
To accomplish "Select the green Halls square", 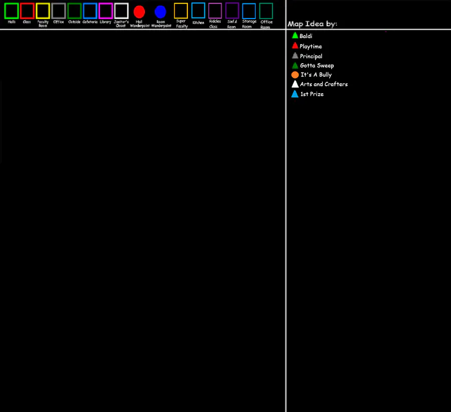I will click(12, 11).
